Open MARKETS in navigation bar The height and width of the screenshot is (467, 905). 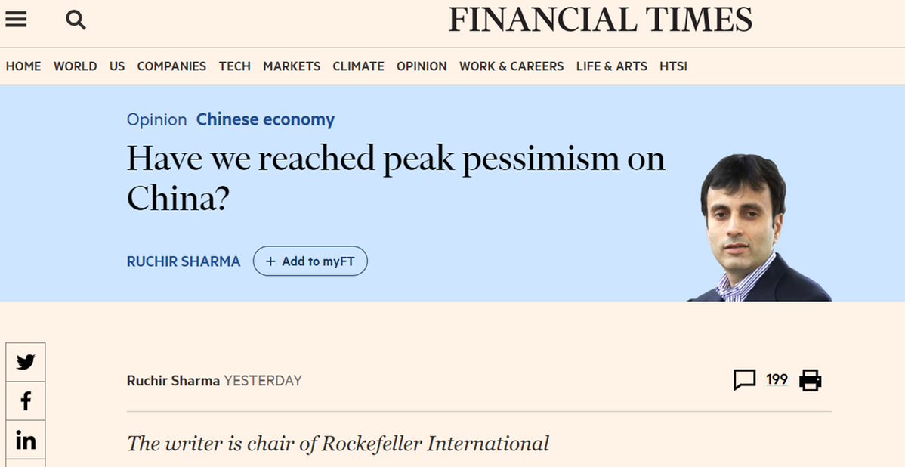click(x=292, y=66)
